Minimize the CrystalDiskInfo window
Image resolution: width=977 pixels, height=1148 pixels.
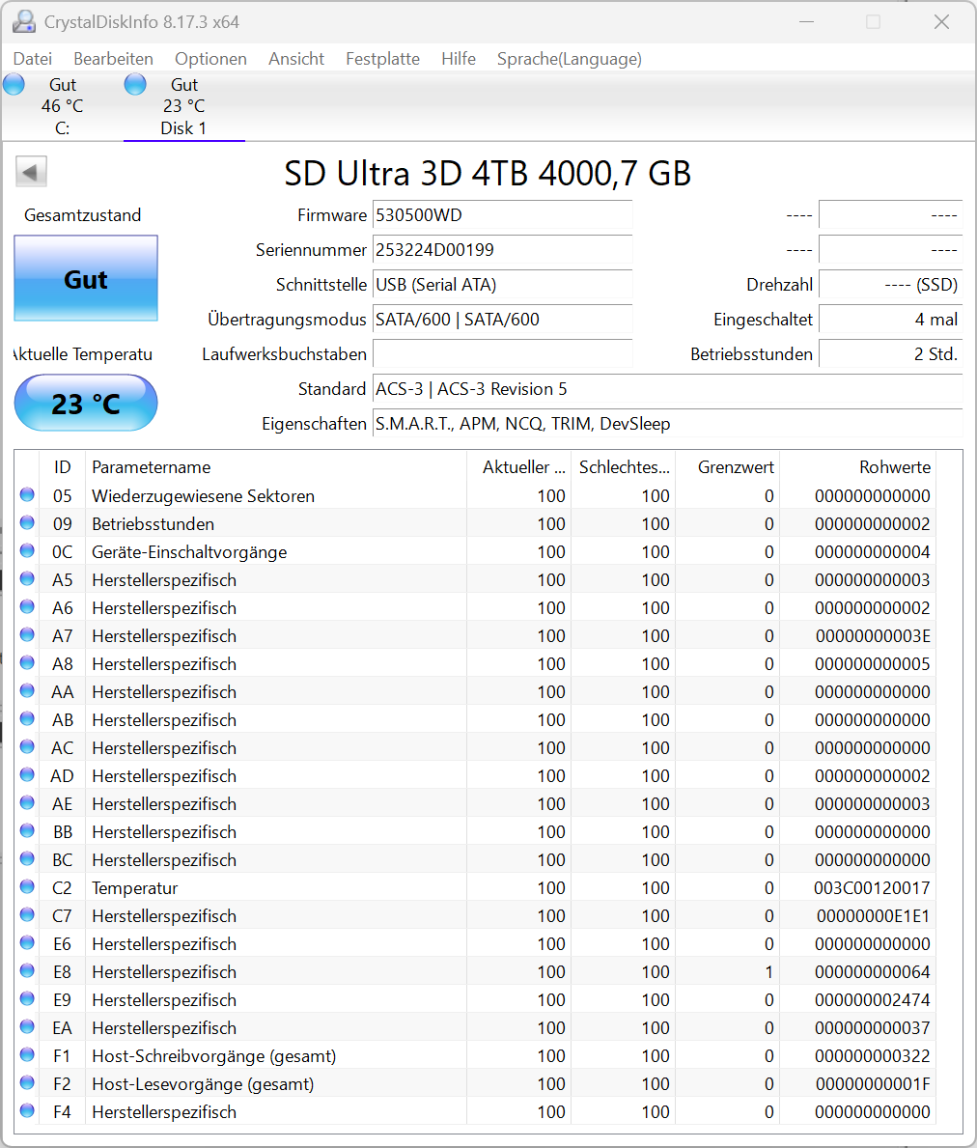[806, 22]
